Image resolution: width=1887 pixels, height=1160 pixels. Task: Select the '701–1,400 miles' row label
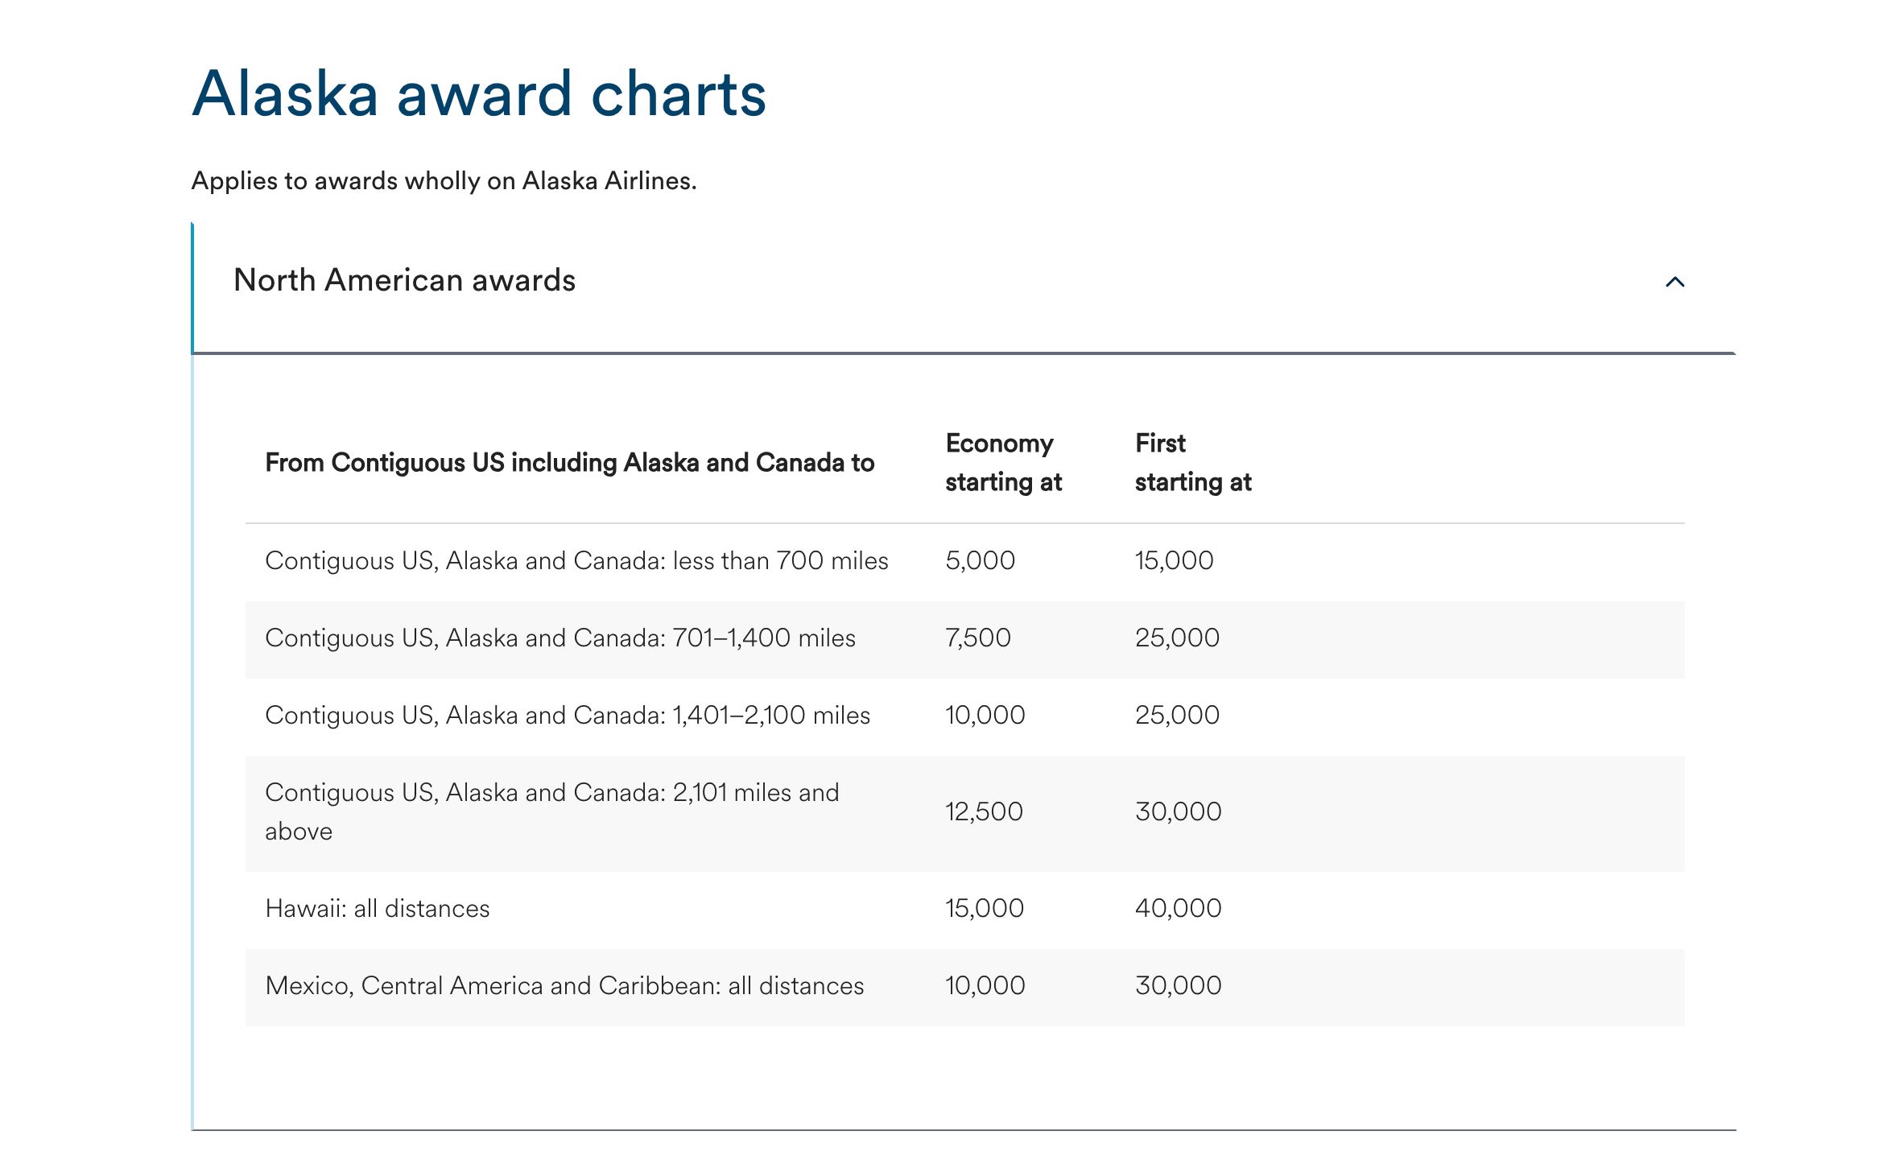click(560, 638)
